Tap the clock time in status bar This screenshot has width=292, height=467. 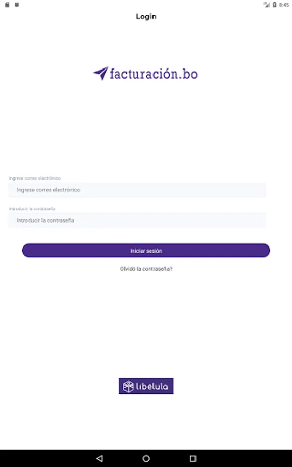284,5
